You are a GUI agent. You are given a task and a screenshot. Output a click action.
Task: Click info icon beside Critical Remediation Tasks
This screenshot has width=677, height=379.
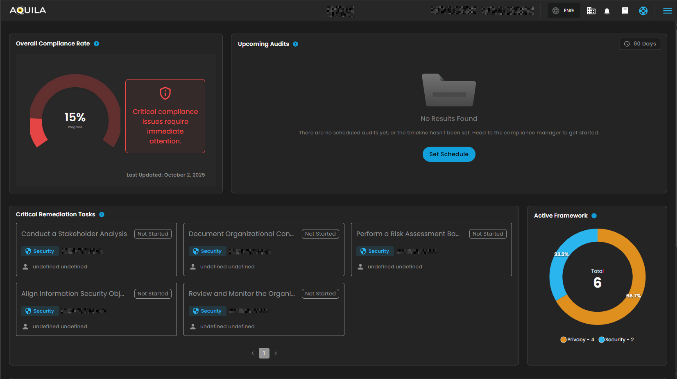coord(102,215)
